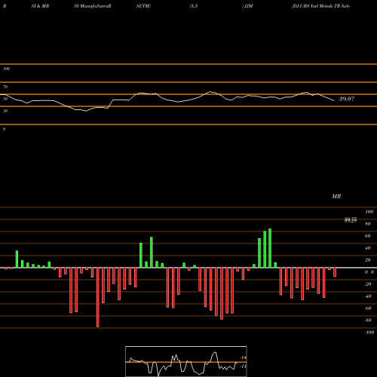Click the RSI value 39.07

click(x=347, y=99)
